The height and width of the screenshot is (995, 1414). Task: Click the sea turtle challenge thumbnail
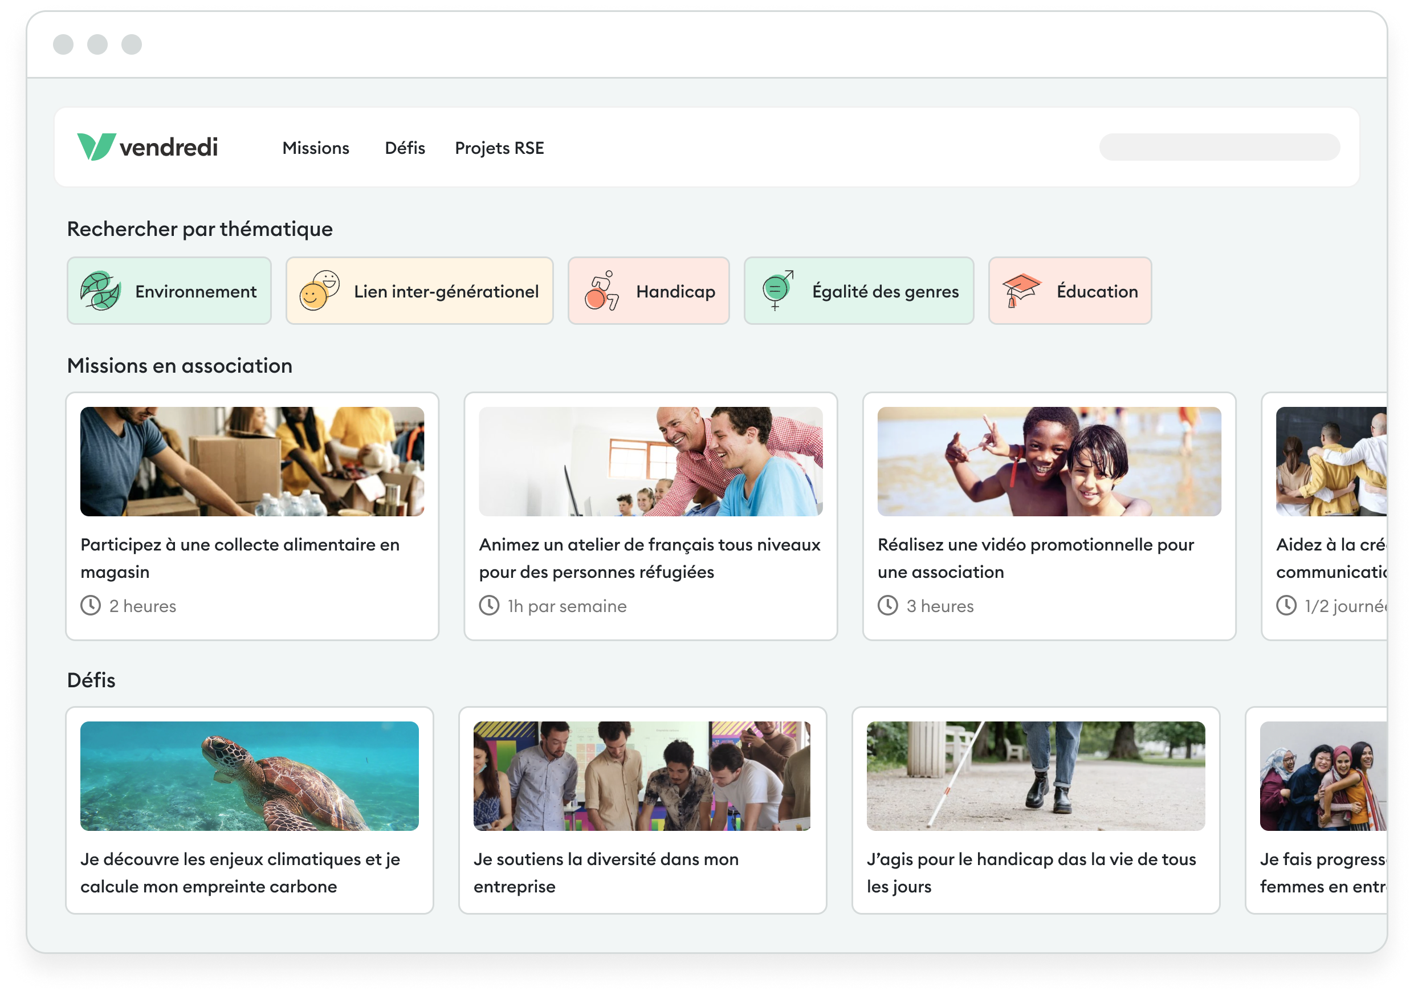tap(250, 776)
